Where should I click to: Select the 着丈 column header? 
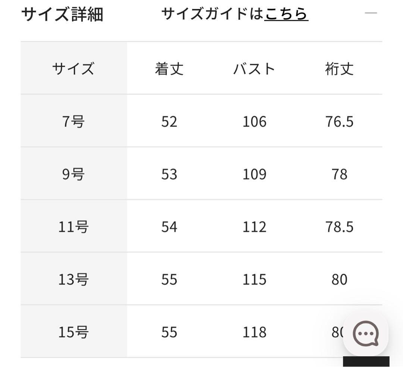coord(169,69)
